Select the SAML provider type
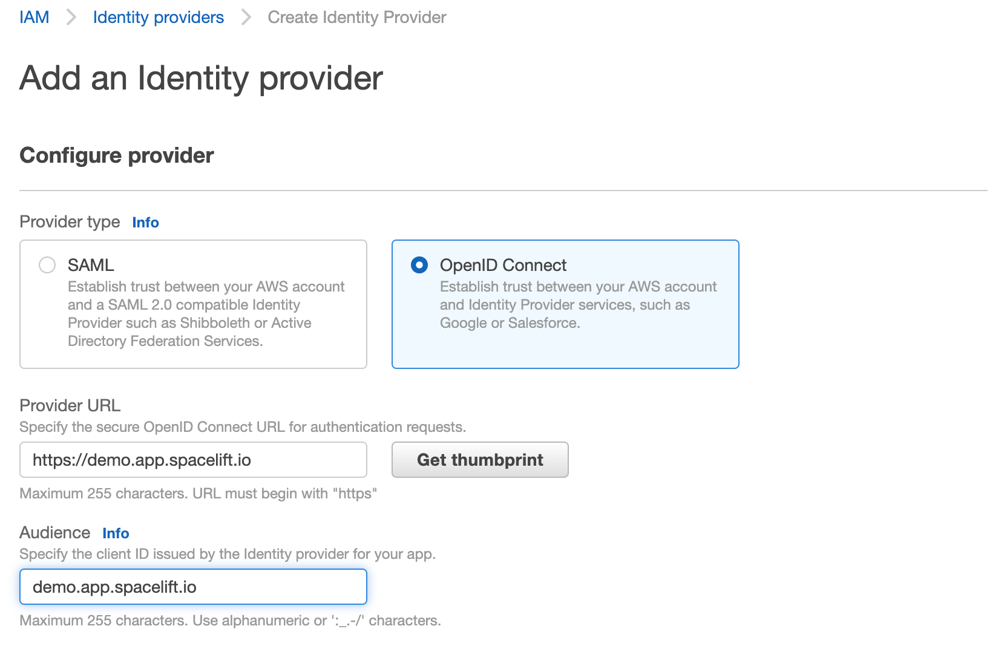This screenshot has width=1007, height=652. coord(47,265)
